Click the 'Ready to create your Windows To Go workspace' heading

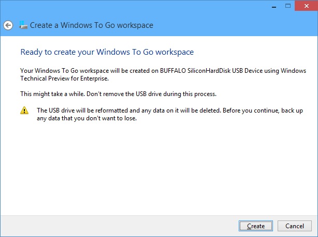click(x=107, y=52)
